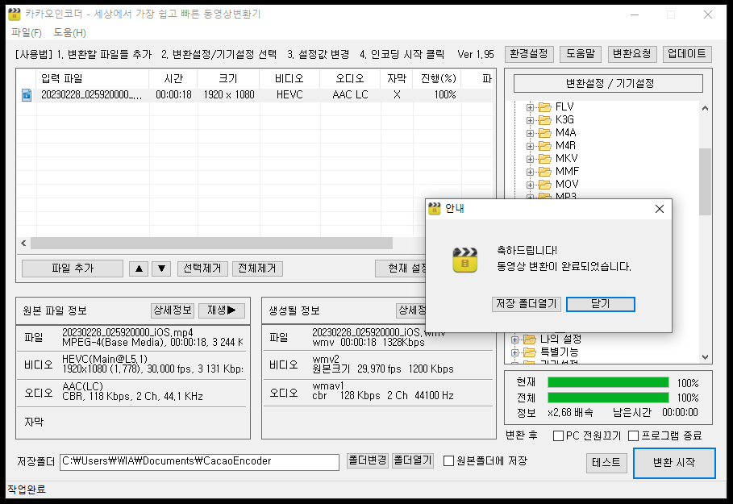Open 환경설정 settings
Screen dimensions: 733x504
tap(529, 54)
